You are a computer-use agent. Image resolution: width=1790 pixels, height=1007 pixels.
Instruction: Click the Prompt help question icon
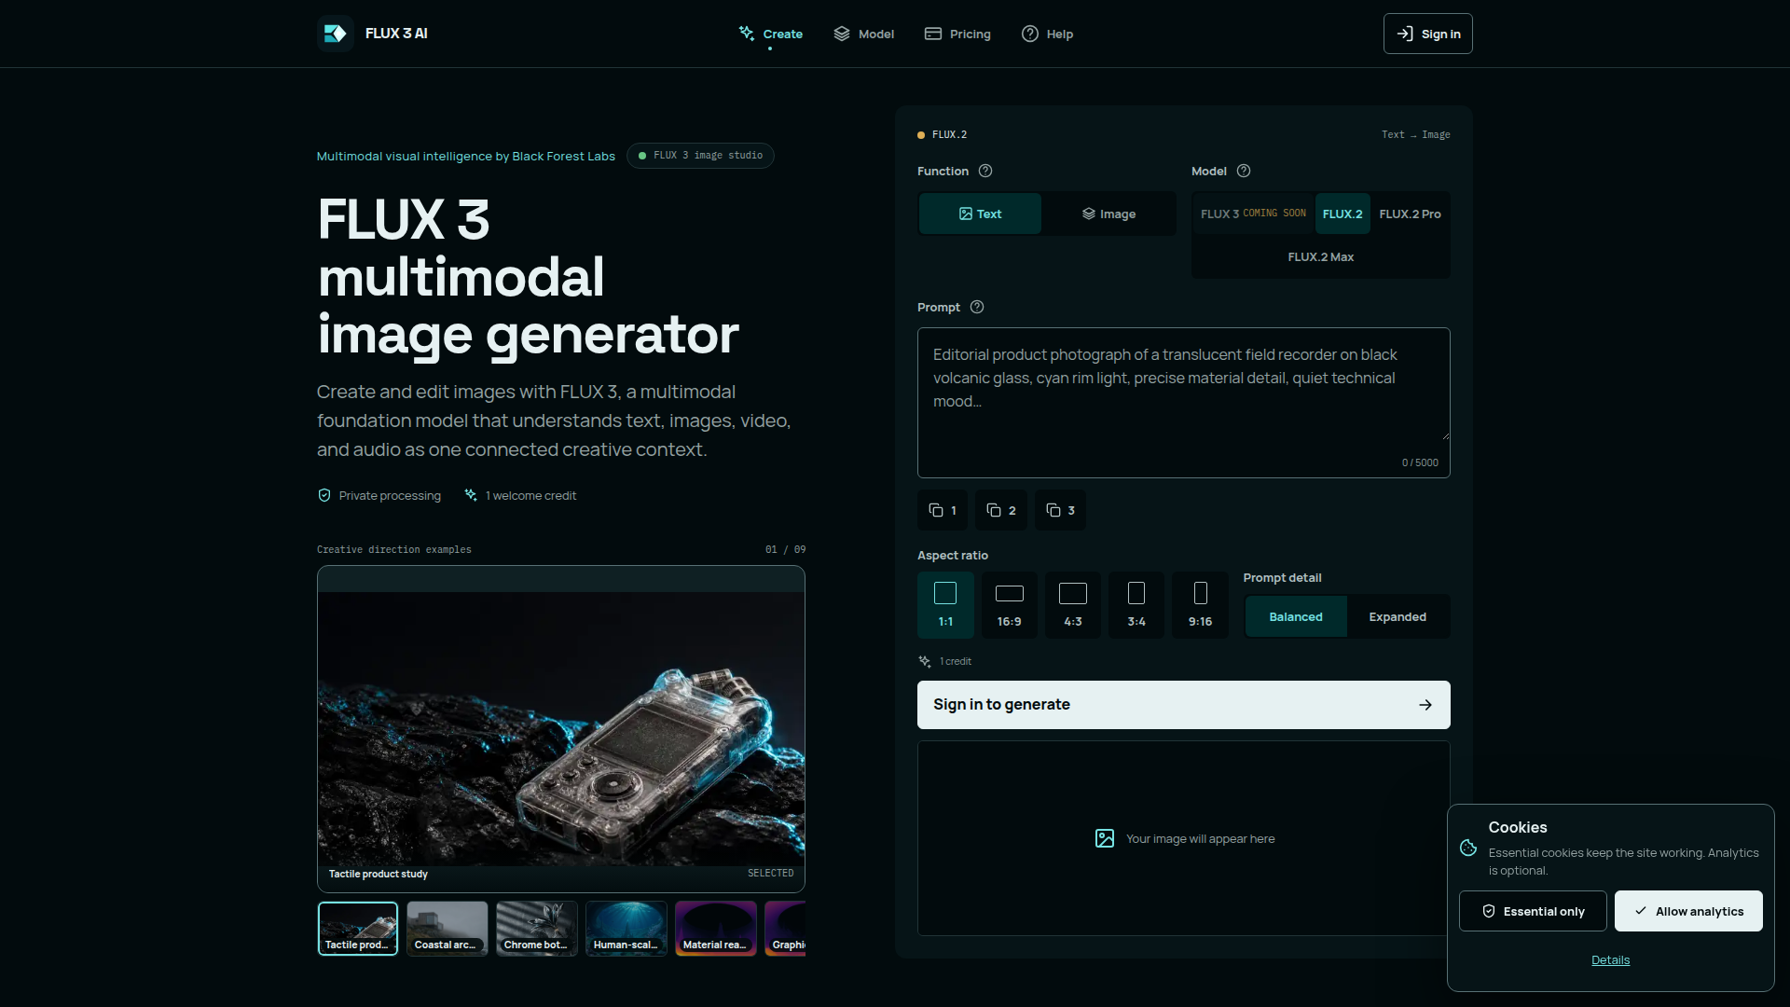tap(977, 307)
